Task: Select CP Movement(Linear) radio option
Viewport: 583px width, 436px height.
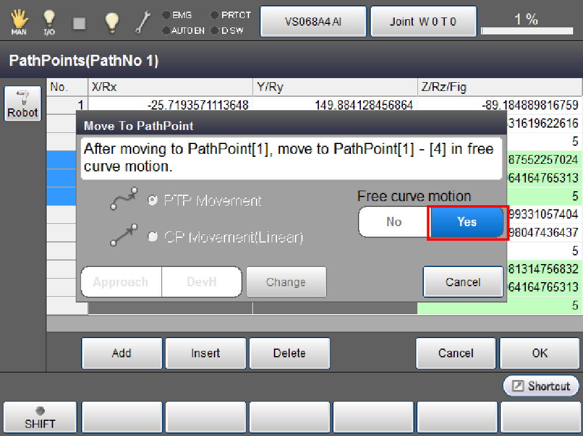Action: click(x=153, y=237)
